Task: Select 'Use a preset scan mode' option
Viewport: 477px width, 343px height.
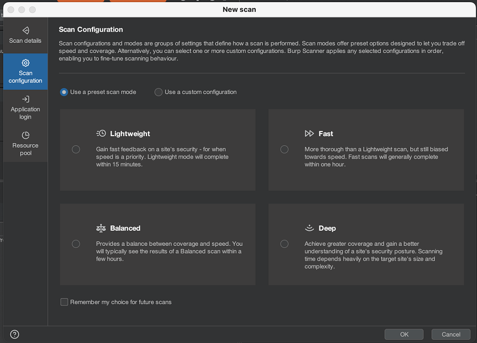Action: [x=64, y=92]
